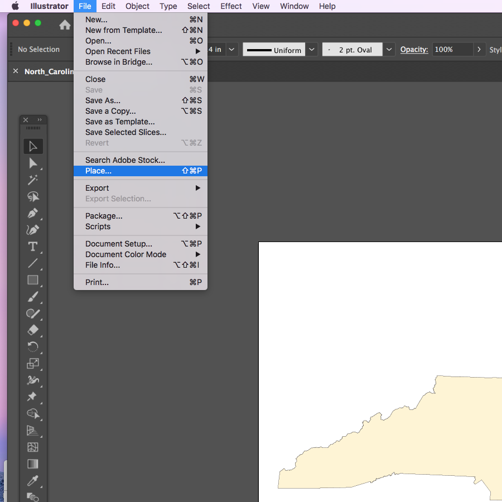Choose Place... from File menu
The height and width of the screenshot is (502, 502).
(x=140, y=171)
